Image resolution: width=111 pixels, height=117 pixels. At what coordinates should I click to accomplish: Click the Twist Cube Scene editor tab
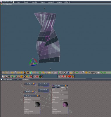8,80
